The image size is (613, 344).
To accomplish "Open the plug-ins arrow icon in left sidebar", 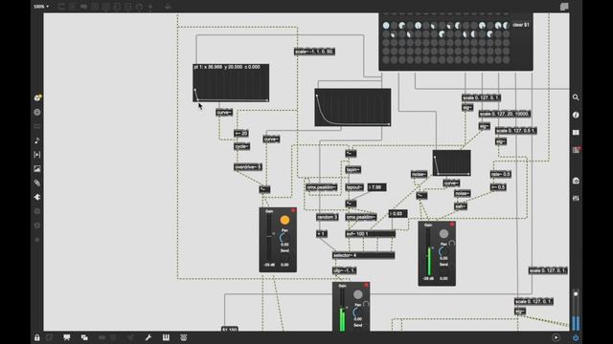I will click(x=37, y=198).
